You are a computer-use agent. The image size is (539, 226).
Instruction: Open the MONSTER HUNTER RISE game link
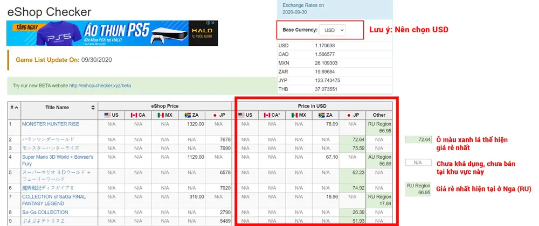(51, 124)
